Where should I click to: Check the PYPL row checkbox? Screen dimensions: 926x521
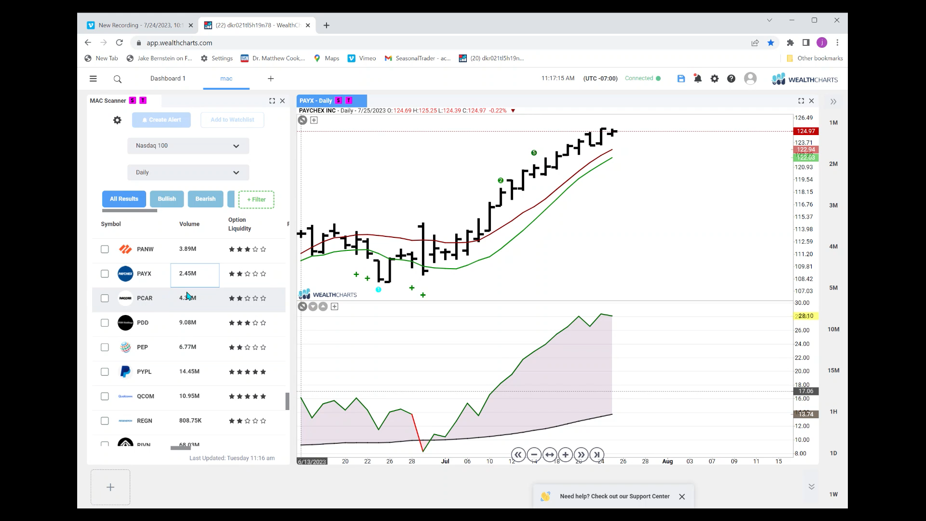point(105,372)
